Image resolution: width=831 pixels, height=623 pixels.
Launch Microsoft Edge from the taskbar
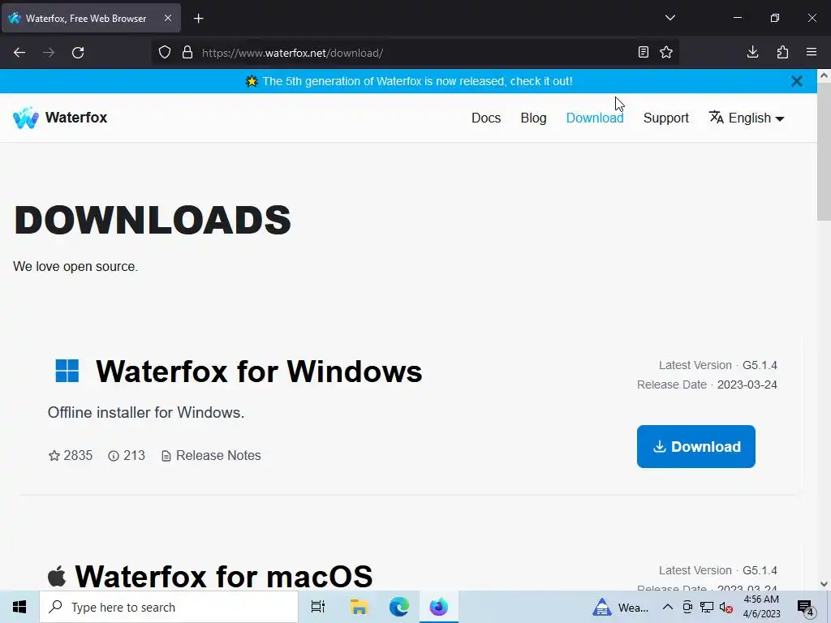399,607
